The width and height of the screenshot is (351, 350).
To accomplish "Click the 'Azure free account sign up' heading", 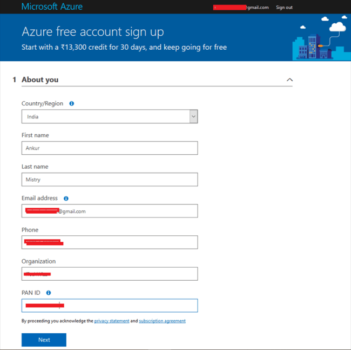I will (x=93, y=31).
